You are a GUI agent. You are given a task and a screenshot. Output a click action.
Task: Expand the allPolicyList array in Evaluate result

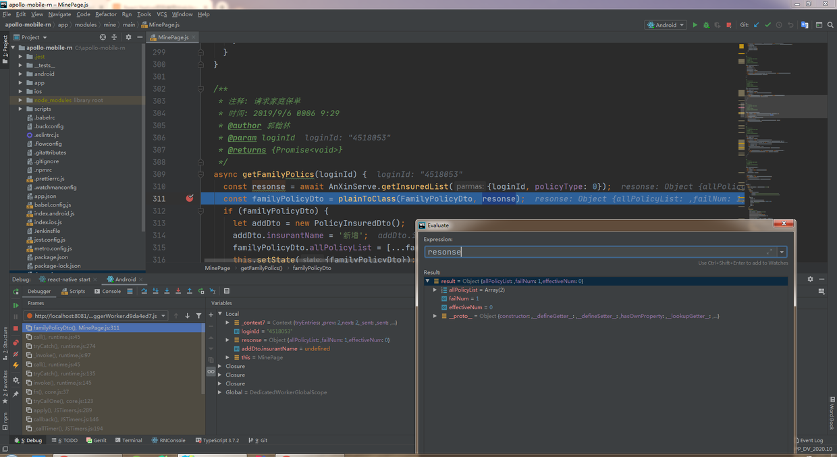[x=435, y=290]
